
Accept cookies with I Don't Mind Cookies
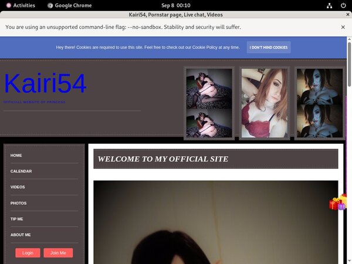click(268, 48)
